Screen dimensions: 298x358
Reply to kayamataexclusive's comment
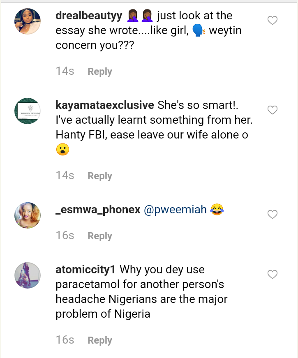tap(100, 176)
